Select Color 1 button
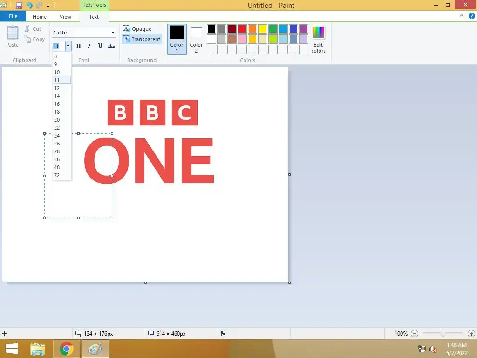The image size is (477, 358). click(177, 39)
